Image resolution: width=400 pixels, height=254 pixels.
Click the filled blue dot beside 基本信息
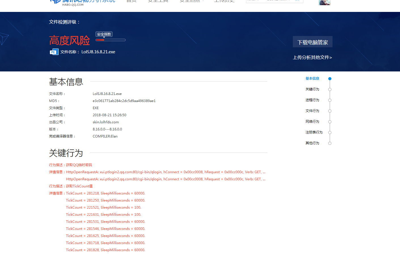click(x=330, y=79)
